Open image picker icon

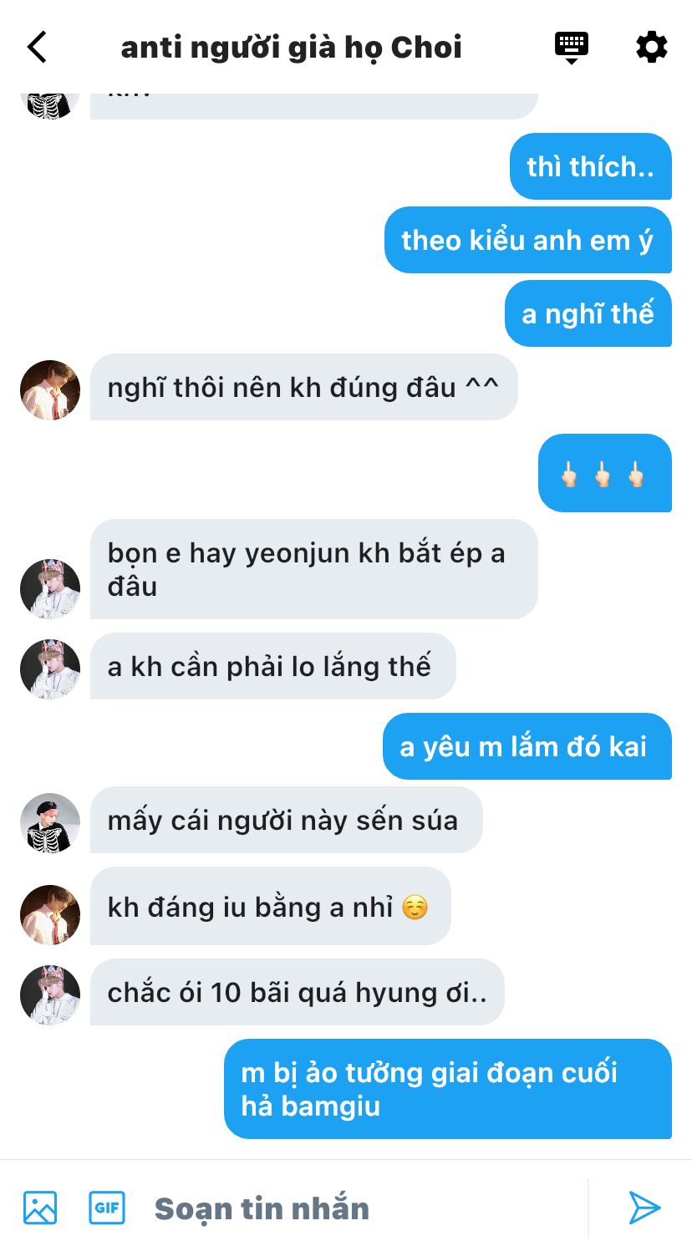40,1208
